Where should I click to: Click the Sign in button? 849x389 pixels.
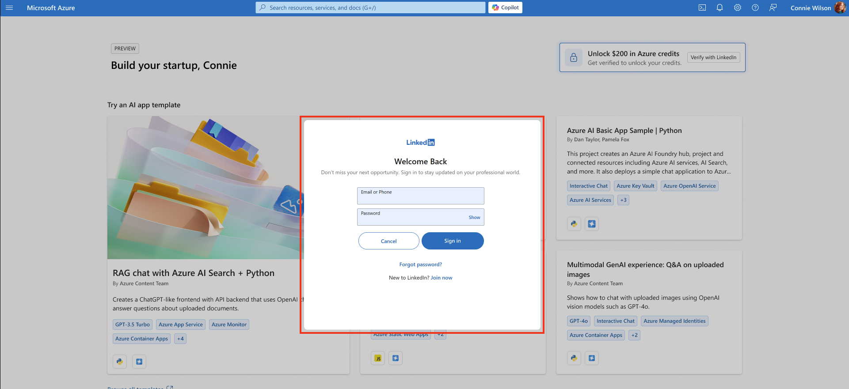(x=453, y=241)
